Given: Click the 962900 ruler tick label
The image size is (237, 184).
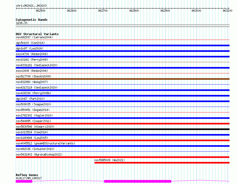Looking at the screenshot, I should coord(165,11).
